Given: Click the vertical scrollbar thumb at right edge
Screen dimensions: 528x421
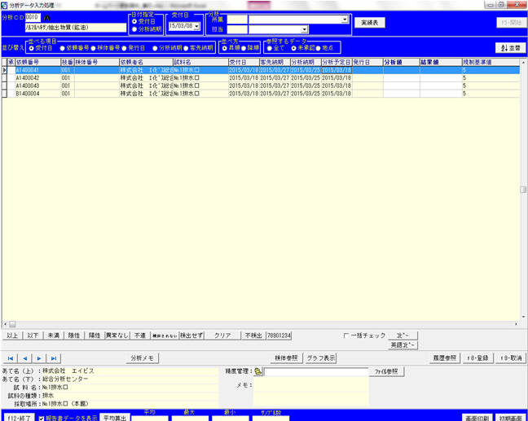Looking at the screenshot, I should (523, 190).
